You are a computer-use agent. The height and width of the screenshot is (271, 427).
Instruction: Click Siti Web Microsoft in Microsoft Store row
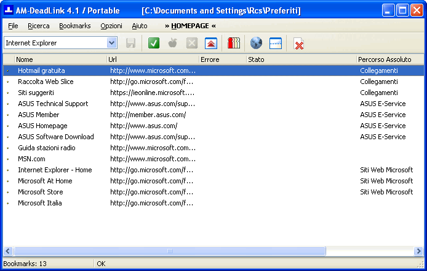point(386,192)
